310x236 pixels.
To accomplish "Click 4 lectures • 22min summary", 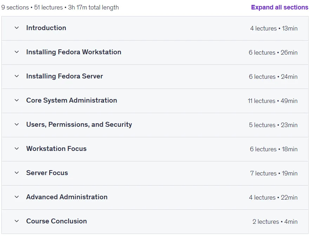I will tap(273, 197).
